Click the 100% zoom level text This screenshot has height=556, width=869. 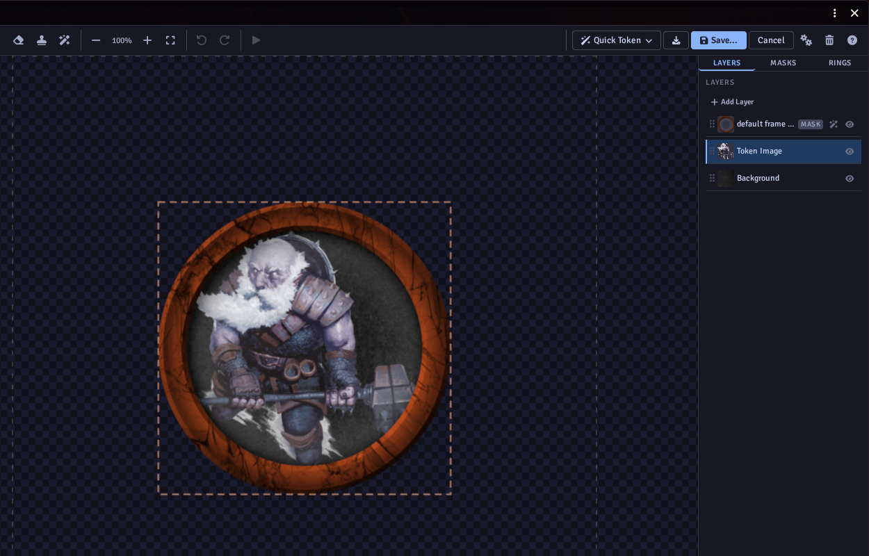coord(122,40)
